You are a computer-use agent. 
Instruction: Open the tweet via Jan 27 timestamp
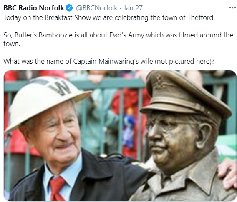click(x=133, y=8)
